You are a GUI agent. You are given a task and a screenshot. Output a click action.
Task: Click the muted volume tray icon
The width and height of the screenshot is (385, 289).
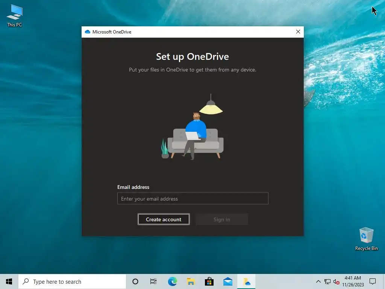tap(336, 281)
